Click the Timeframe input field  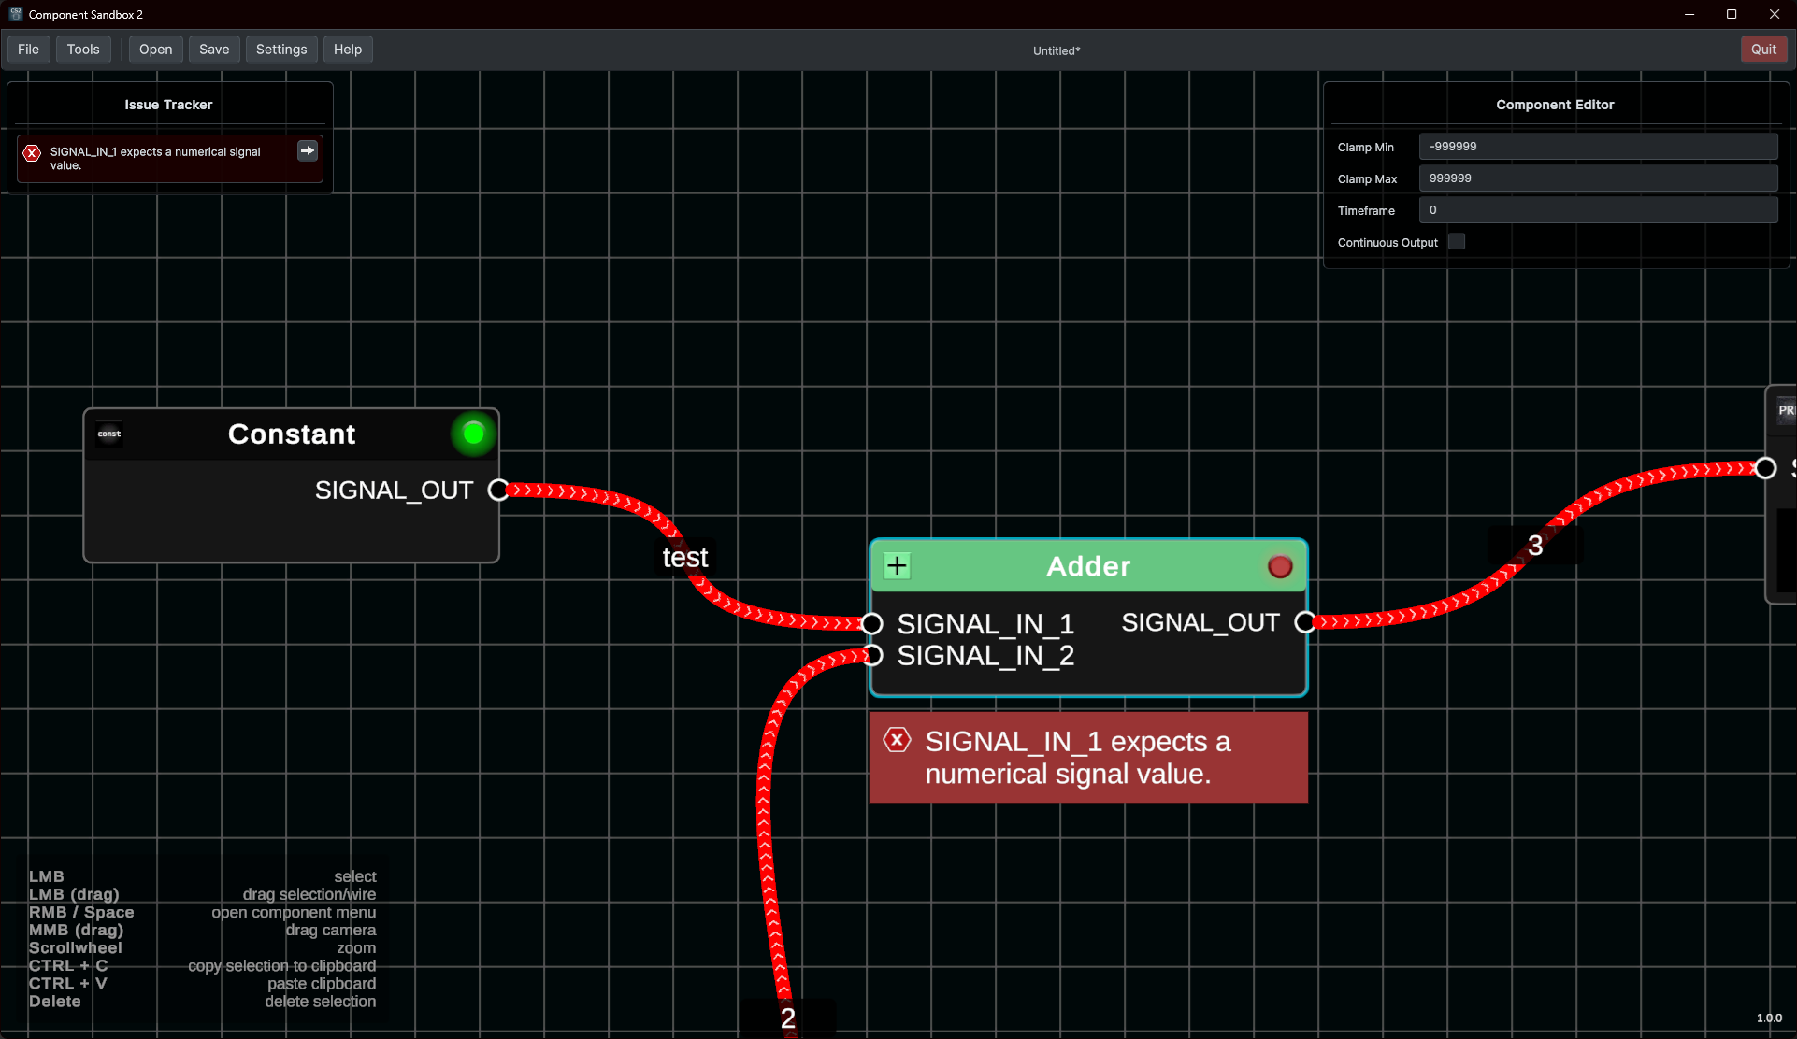pyautogui.click(x=1597, y=210)
